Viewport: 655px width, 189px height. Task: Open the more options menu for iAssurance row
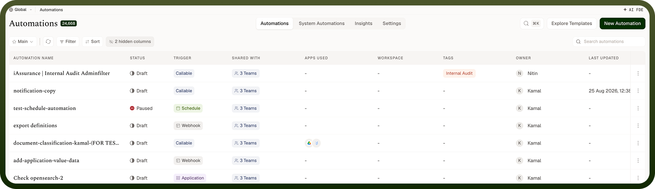pos(638,73)
